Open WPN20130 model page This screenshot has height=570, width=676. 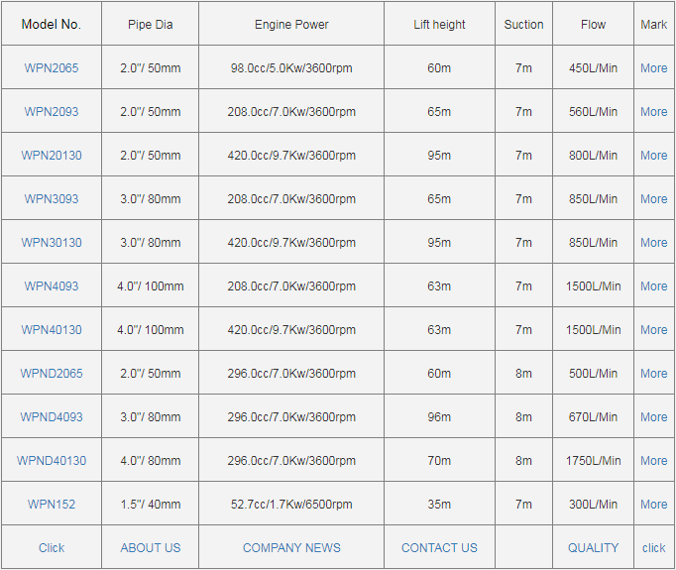pyautogui.click(x=52, y=156)
